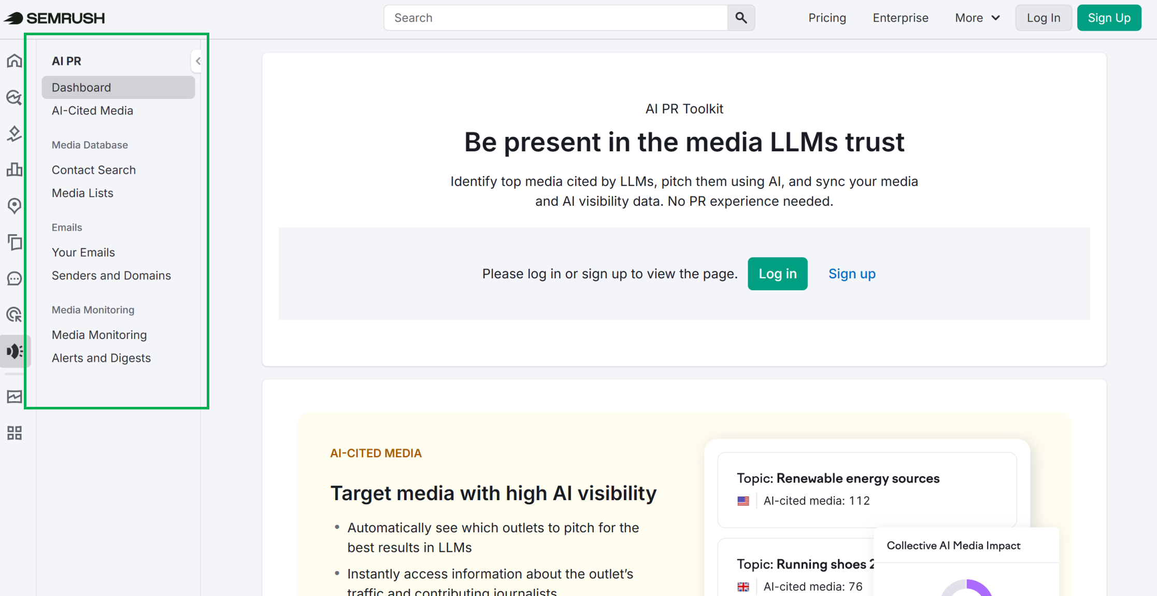1157x596 pixels.
Task: Click 'Be present in the media LLMs trust' heading
Action: (684, 142)
